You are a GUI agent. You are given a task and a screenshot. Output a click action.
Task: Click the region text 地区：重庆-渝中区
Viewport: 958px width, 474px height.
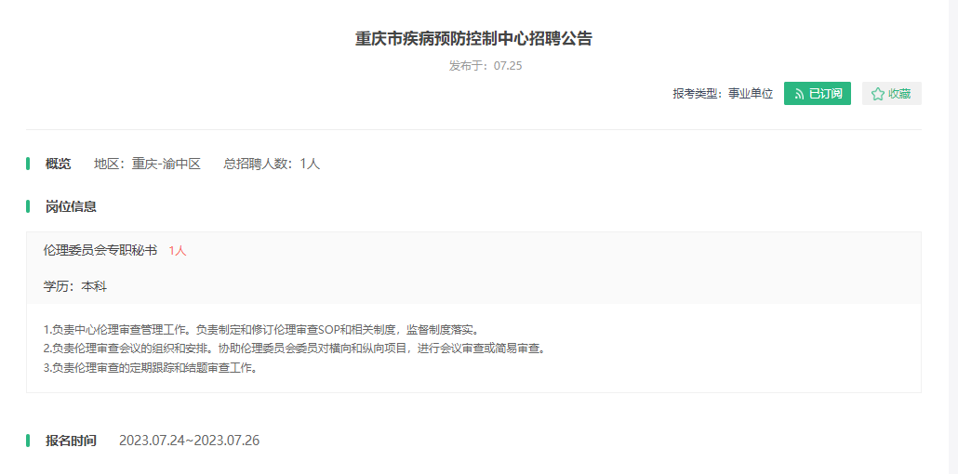click(x=147, y=164)
